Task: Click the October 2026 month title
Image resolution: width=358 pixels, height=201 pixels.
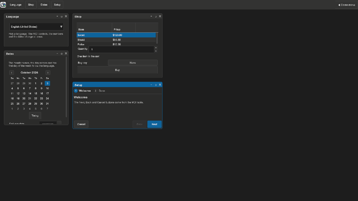Action: (29, 73)
